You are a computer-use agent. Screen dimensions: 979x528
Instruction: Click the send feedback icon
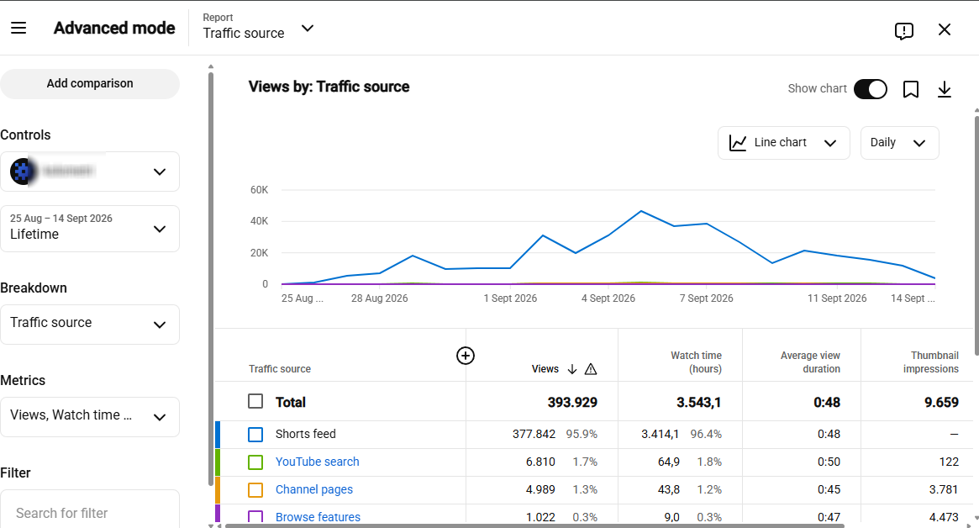coord(903,30)
